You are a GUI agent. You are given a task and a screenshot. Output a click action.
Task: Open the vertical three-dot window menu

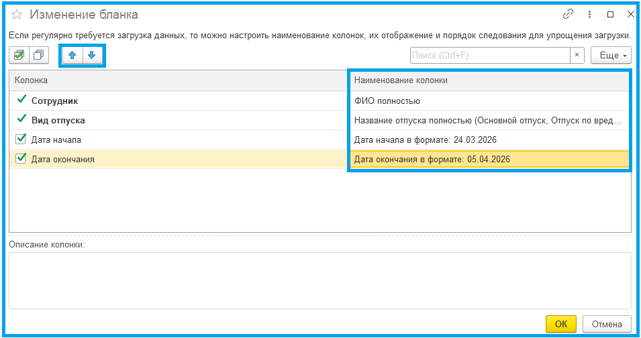tap(589, 14)
